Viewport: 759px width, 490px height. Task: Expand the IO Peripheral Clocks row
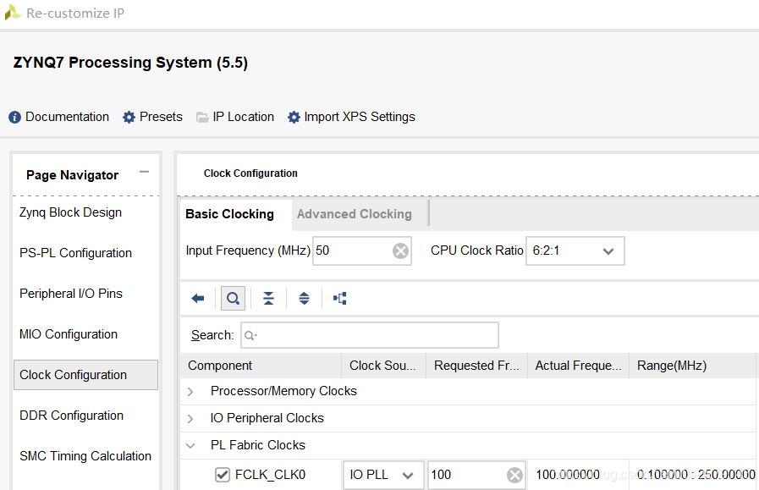point(190,419)
